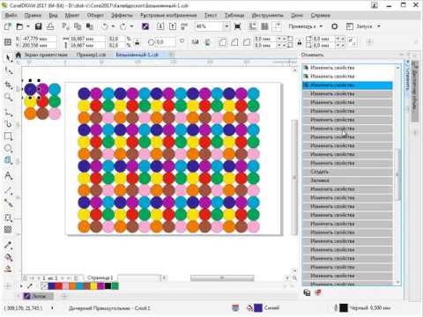This screenshot has width=423, height=317.
Task: Select the Connector line tool
Action: point(8,203)
